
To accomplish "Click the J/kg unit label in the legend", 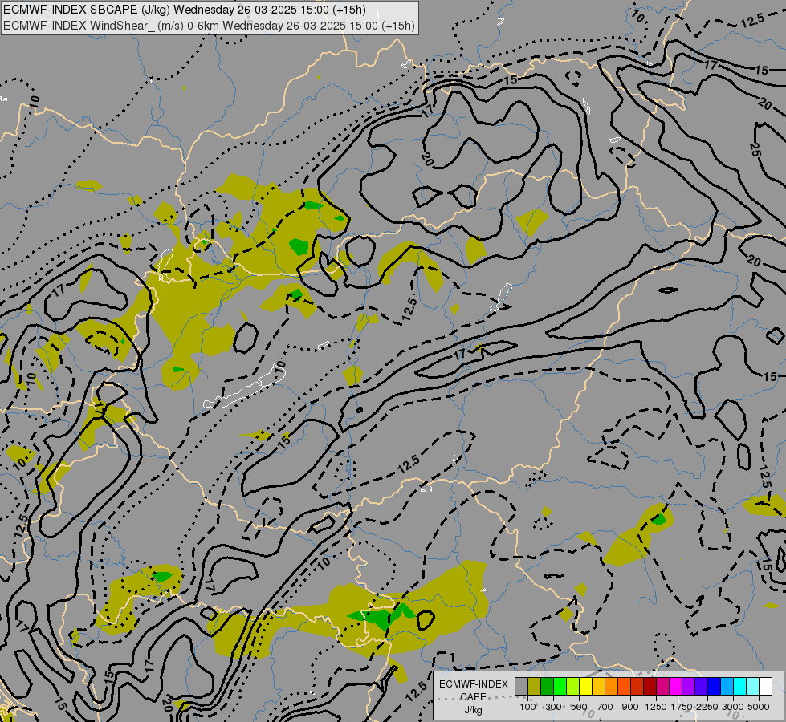I will pyautogui.click(x=473, y=710).
